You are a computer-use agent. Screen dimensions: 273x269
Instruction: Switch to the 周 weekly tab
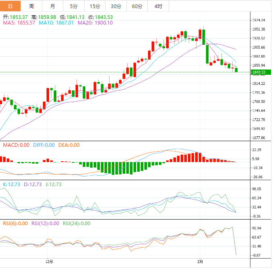point(31,6)
